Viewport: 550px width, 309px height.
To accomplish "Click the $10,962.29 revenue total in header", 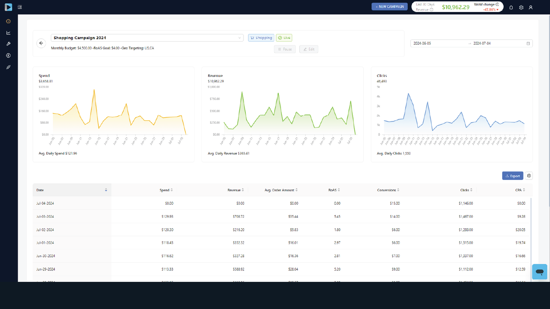I will 455,7.
